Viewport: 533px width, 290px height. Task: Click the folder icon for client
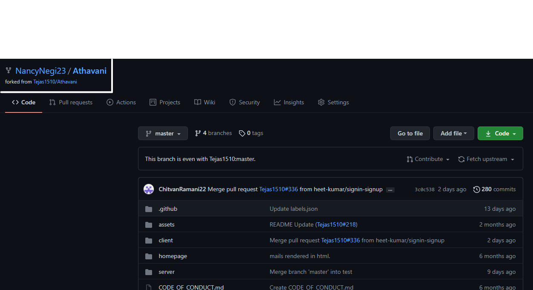149,241
